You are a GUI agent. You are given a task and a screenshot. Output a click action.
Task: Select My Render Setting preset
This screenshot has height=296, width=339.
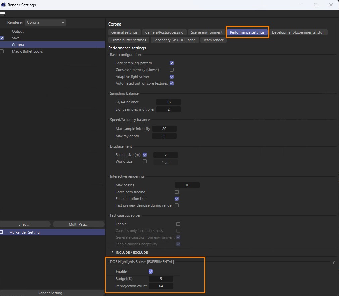(24, 232)
